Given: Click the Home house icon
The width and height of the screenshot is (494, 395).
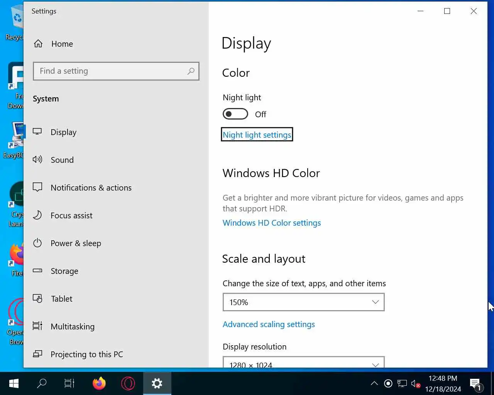Looking at the screenshot, I should tap(38, 44).
